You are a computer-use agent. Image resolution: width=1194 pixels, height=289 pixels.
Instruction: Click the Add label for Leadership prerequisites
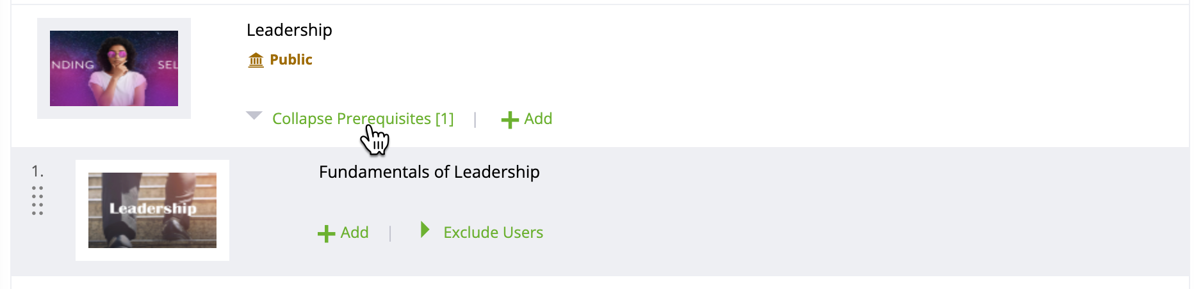pos(538,119)
